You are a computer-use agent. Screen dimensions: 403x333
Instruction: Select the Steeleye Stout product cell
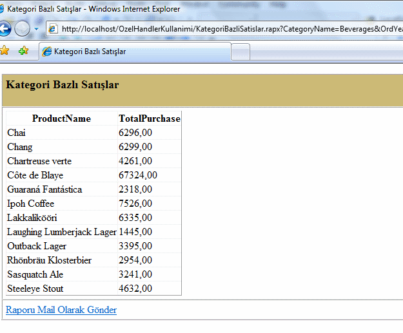click(35, 289)
